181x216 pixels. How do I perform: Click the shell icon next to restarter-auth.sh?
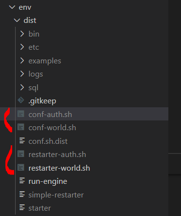21,154
